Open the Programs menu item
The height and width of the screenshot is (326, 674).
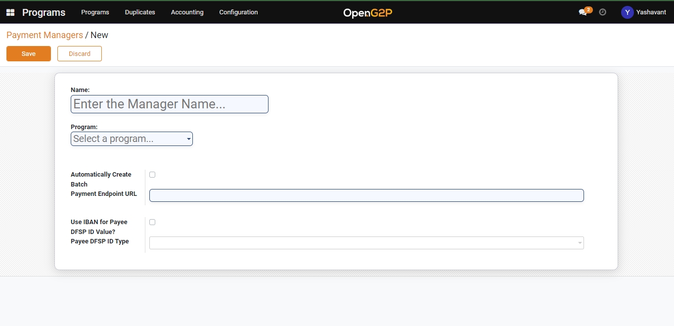tap(95, 12)
